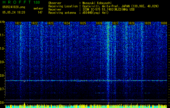Click the Receiving antenna label
Viewport: 170px width, 108px height.
[62, 13]
